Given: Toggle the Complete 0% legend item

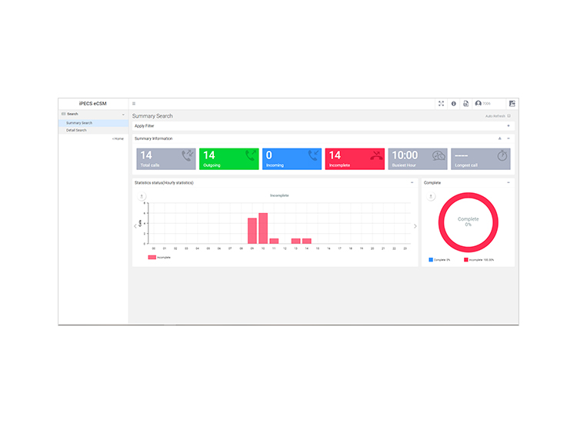Looking at the screenshot, I should tap(439, 260).
